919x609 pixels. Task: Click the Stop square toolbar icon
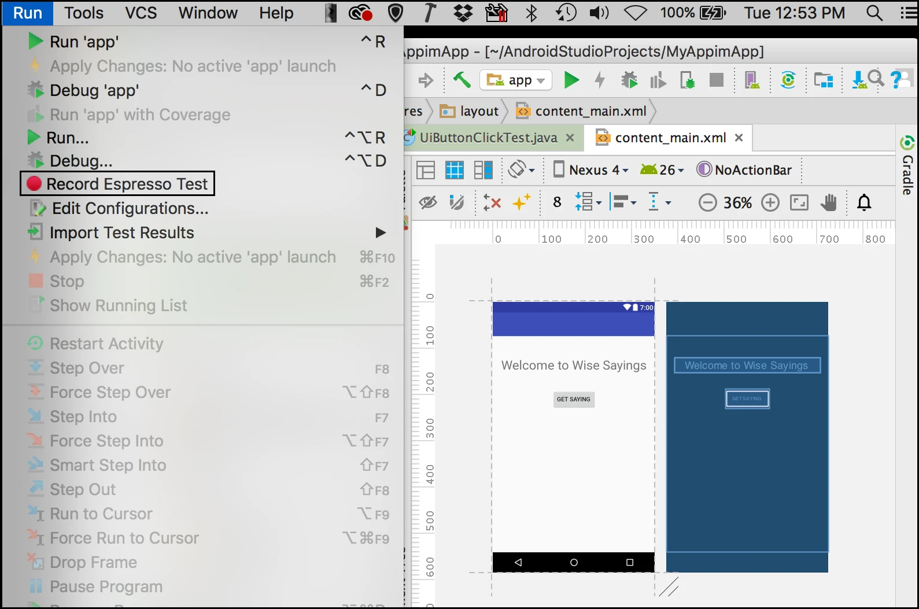click(717, 80)
